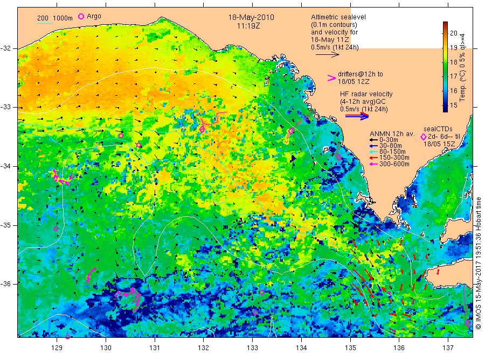The image size is (485, 355).
Task: Click the '300-600m' depth range label
Action: click(394, 164)
